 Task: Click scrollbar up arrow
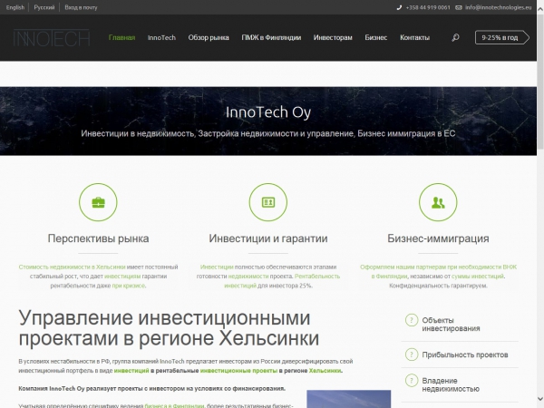click(540, 9)
